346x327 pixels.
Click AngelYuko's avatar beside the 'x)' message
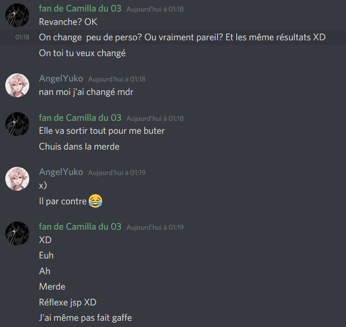[x=17, y=179]
